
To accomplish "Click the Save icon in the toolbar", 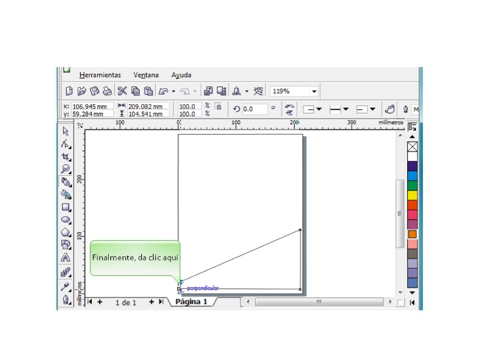I will pyautogui.click(x=94, y=91).
